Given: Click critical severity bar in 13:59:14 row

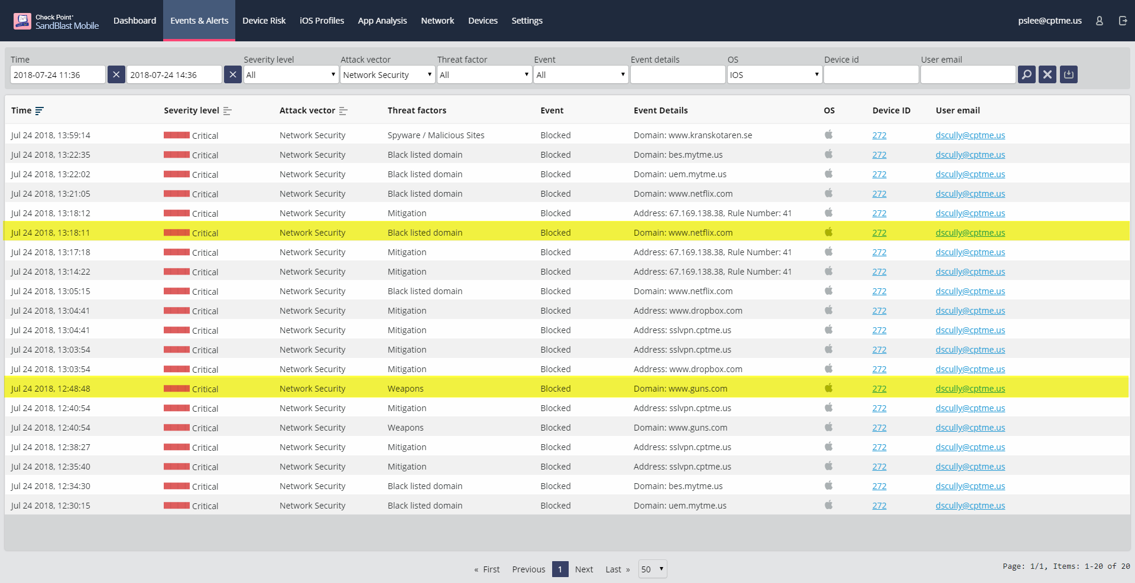Looking at the screenshot, I should click(x=177, y=135).
